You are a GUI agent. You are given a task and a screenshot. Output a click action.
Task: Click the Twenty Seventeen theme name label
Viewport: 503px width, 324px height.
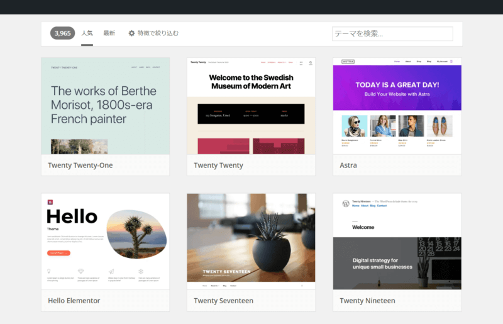point(223,301)
